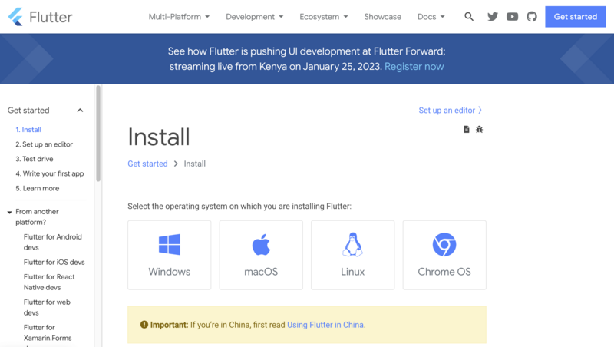The width and height of the screenshot is (614, 347).
Task: Open the Docs dropdown menu
Action: click(x=431, y=17)
